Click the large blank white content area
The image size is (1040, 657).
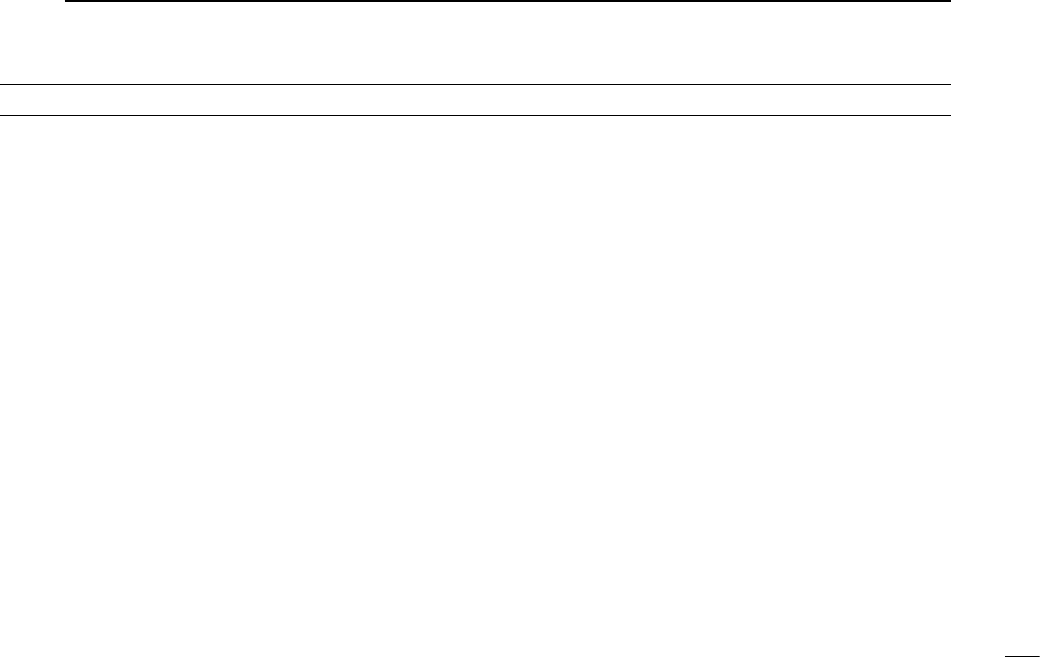tap(475, 385)
